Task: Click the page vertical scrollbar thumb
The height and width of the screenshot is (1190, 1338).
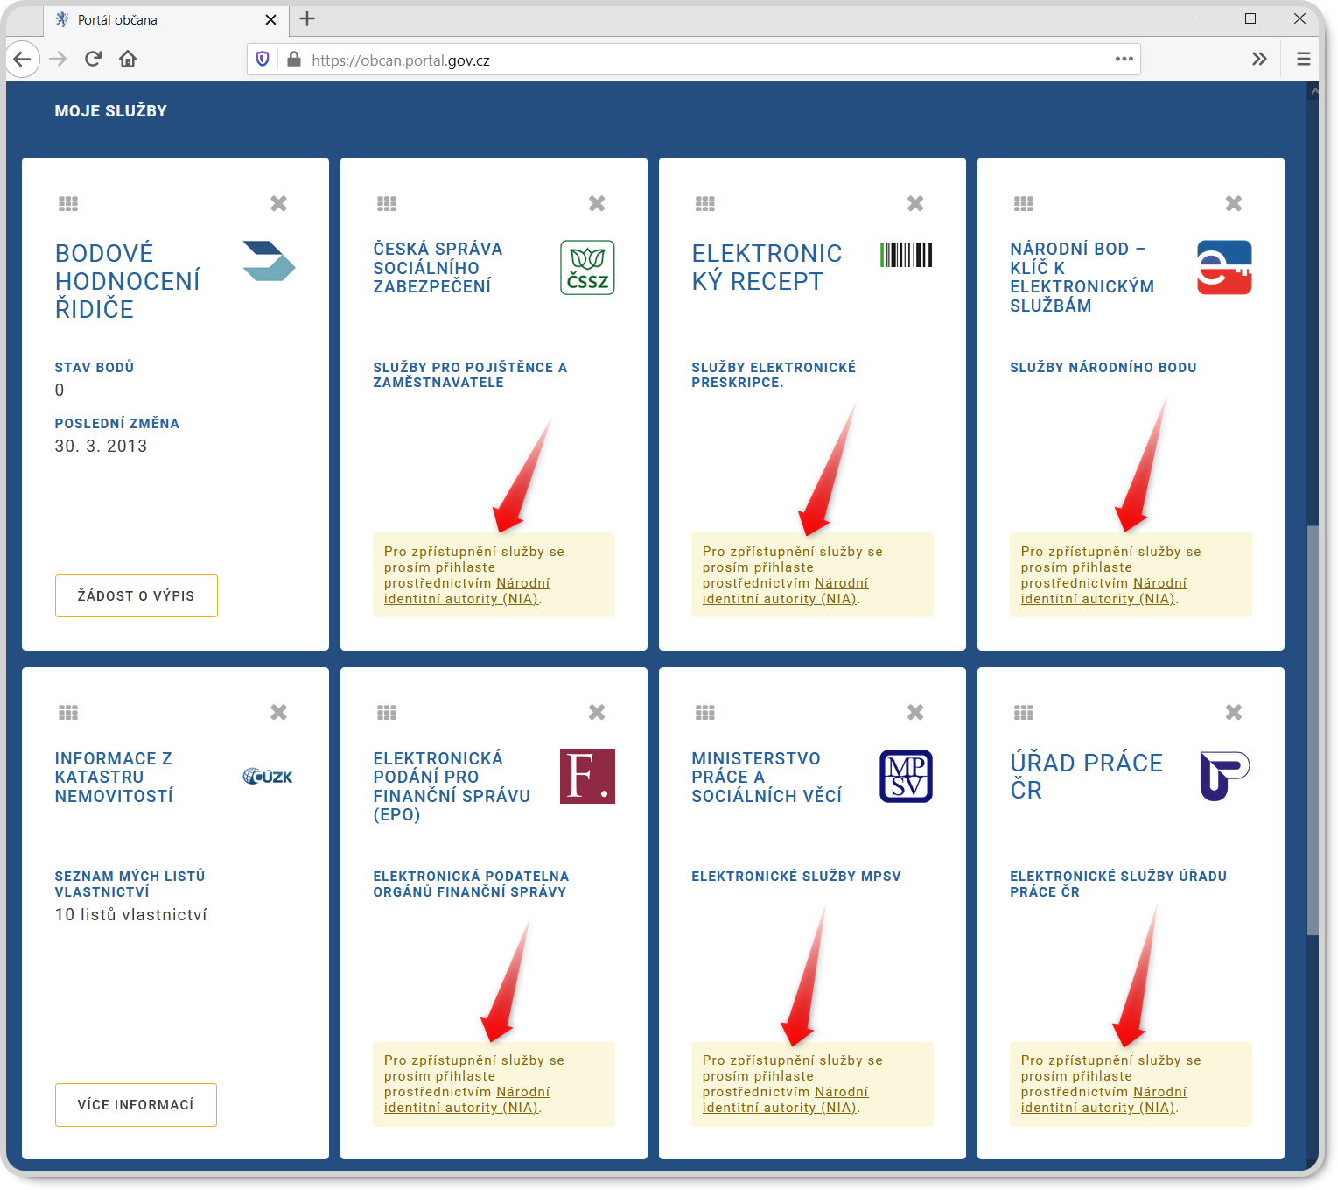Action: pyautogui.click(x=1313, y=730)
